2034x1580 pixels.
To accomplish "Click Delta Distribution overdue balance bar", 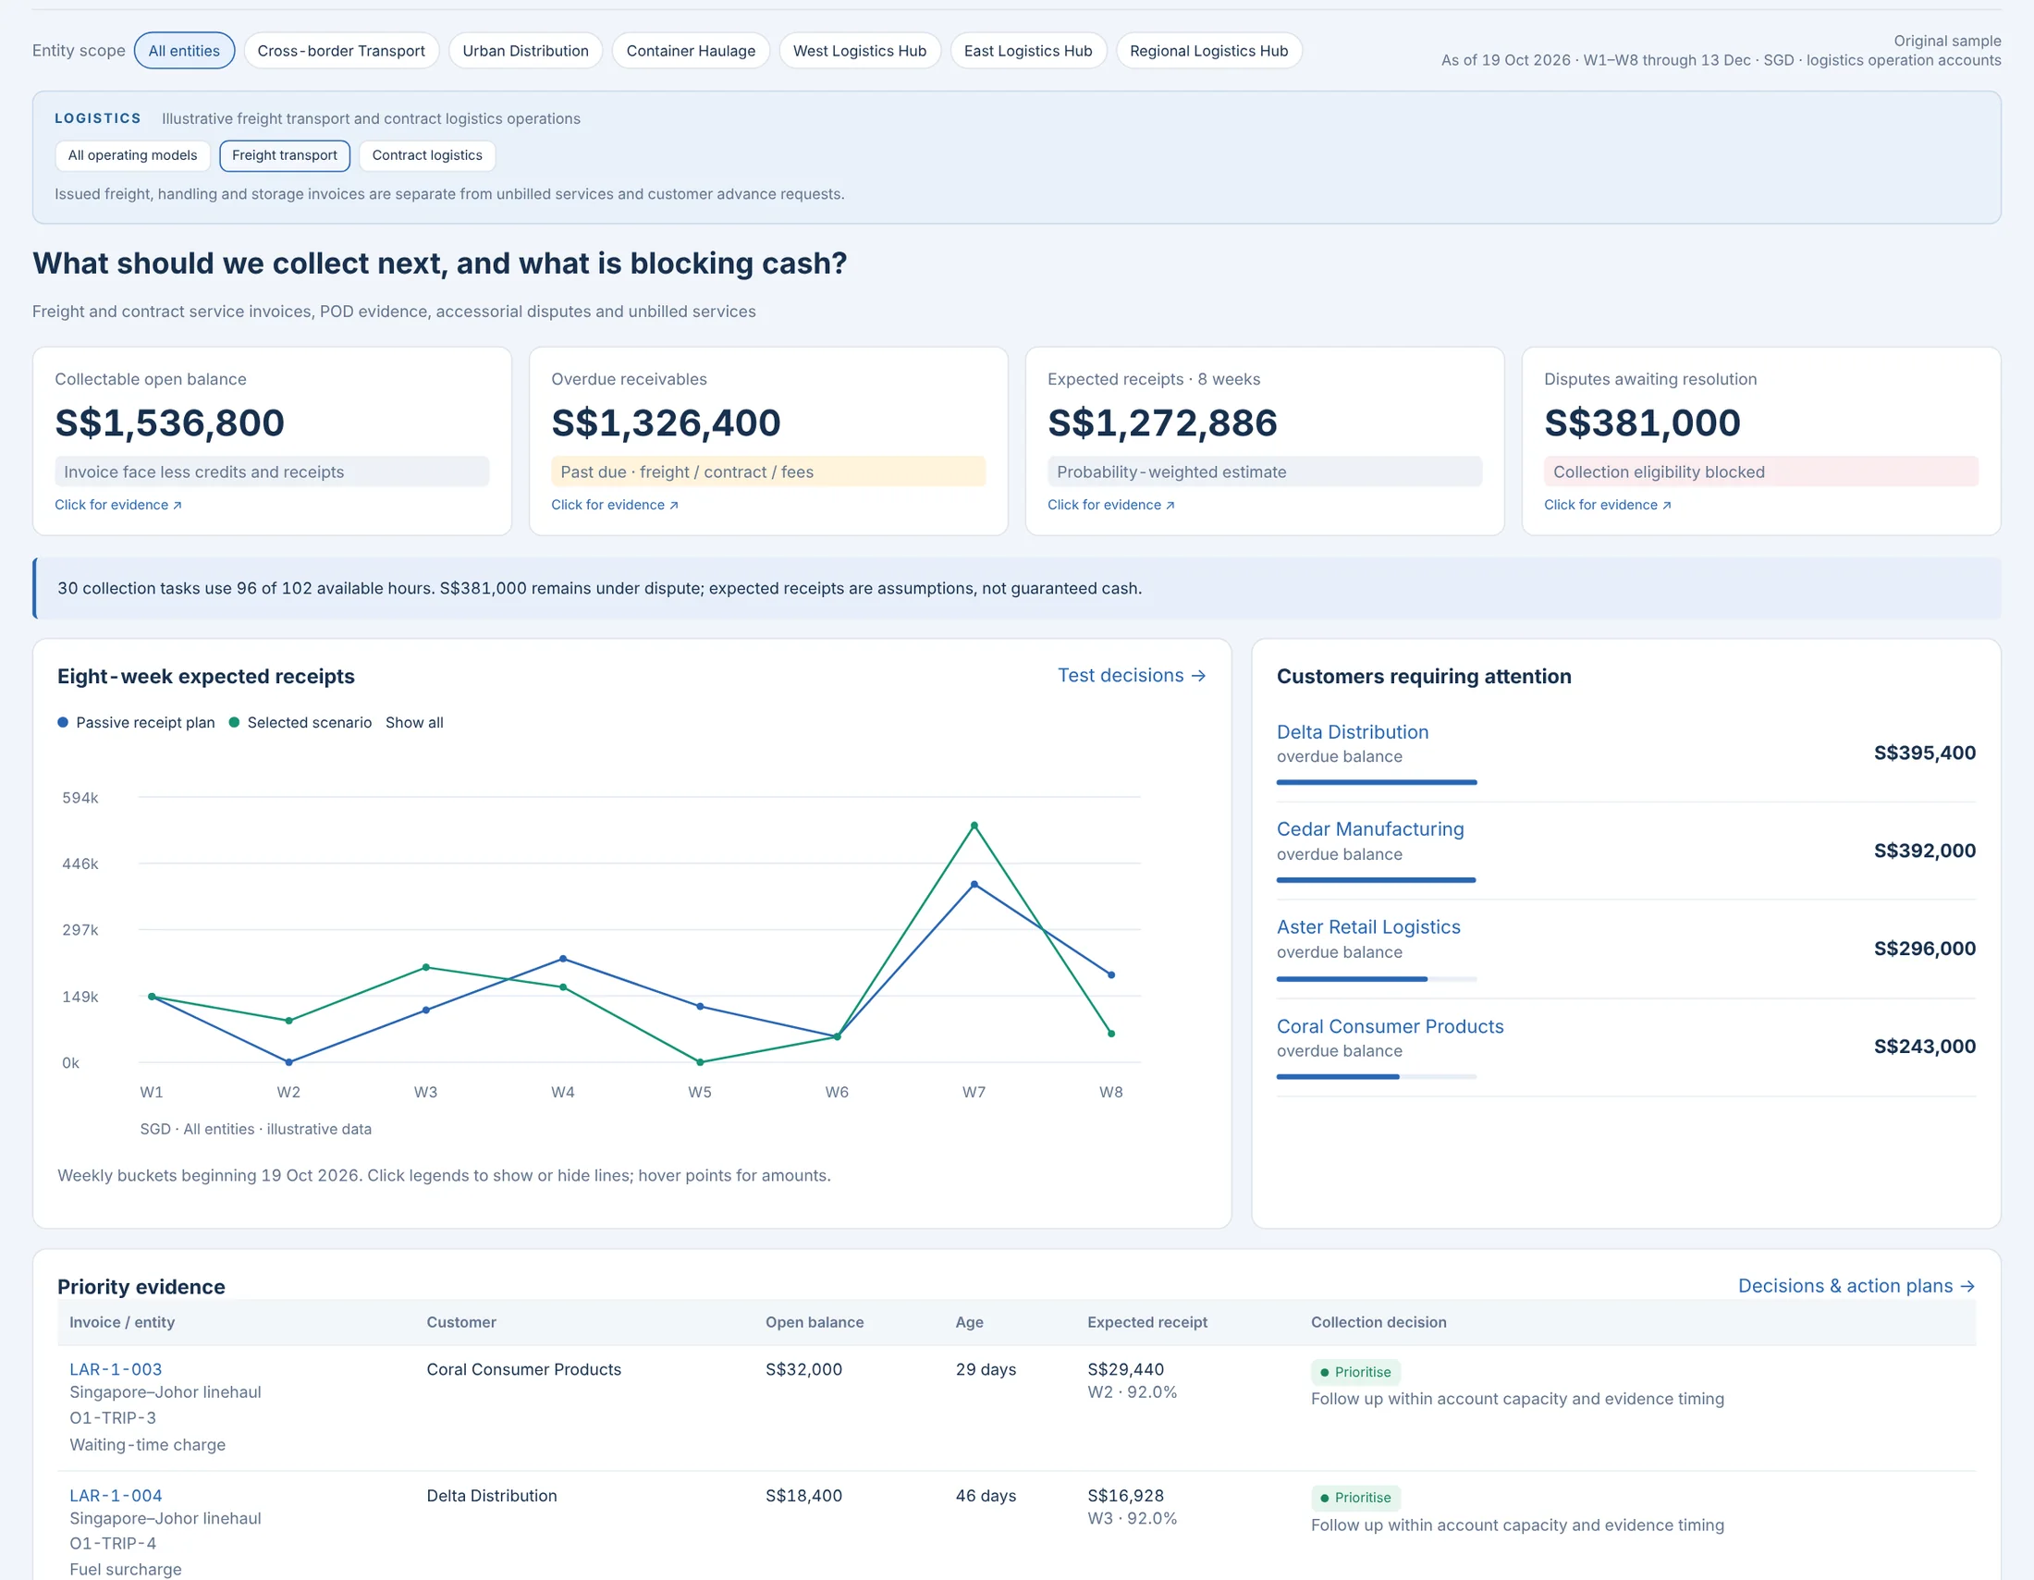I will click(x=1377, y=782).
